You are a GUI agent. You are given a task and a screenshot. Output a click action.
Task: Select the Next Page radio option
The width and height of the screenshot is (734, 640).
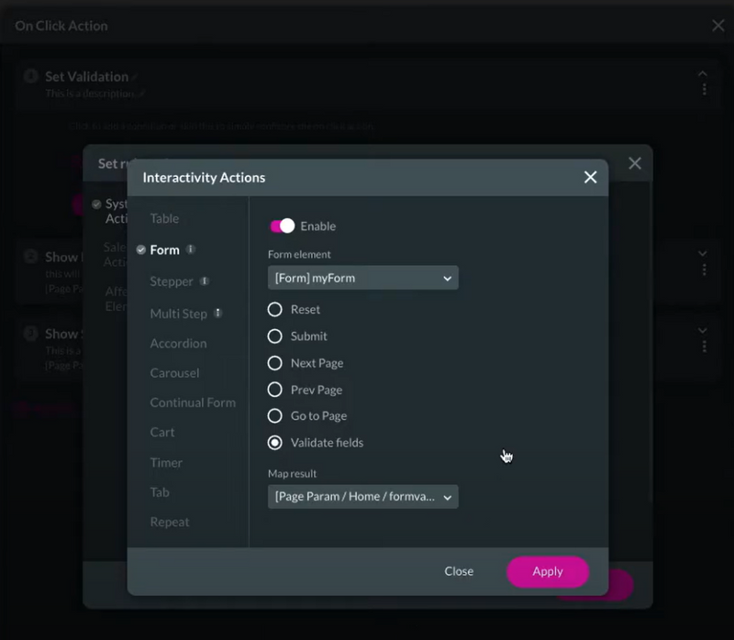click(x=274, y=363)
